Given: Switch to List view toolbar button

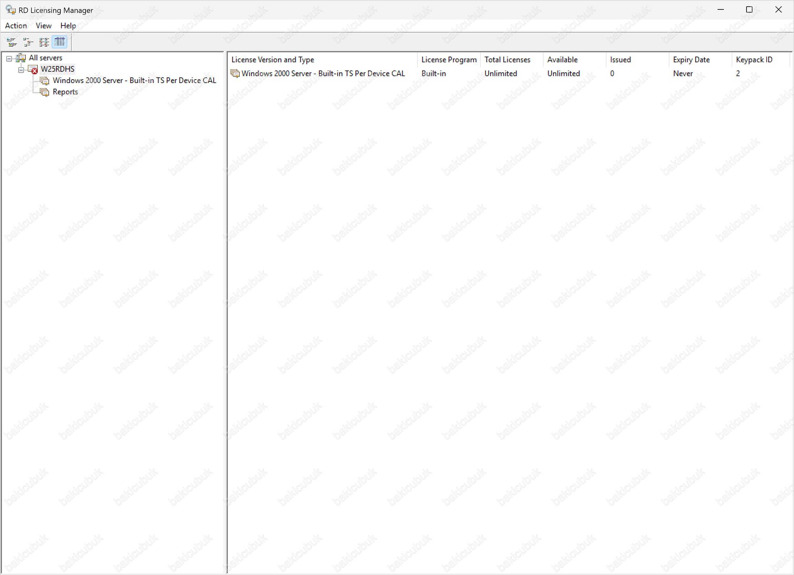Looking at the screenshot, I should pyautogui.click(x=44, y=42).
